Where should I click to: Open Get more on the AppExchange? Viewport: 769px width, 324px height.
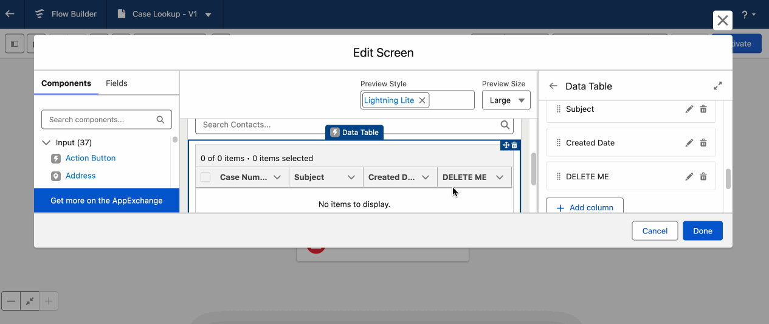[x=106, y=201]
